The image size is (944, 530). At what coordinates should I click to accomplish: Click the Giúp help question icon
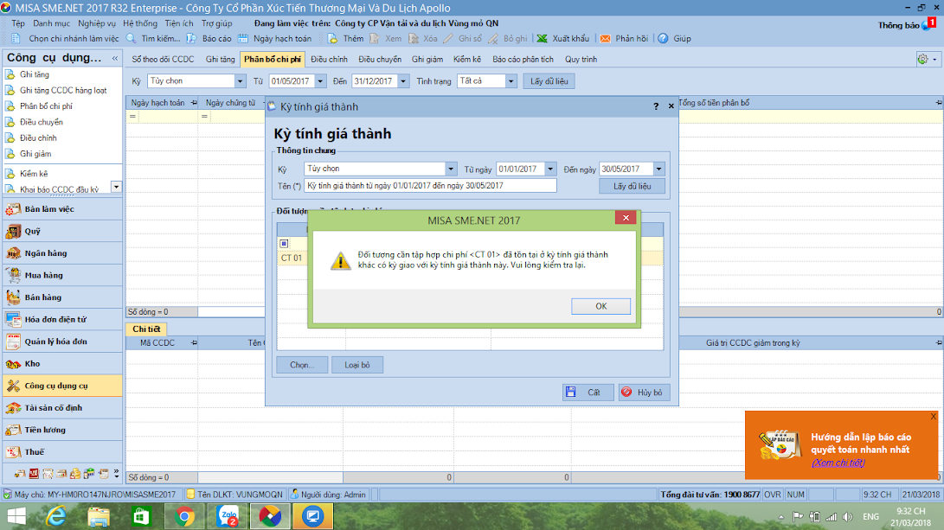pos(663,39)
